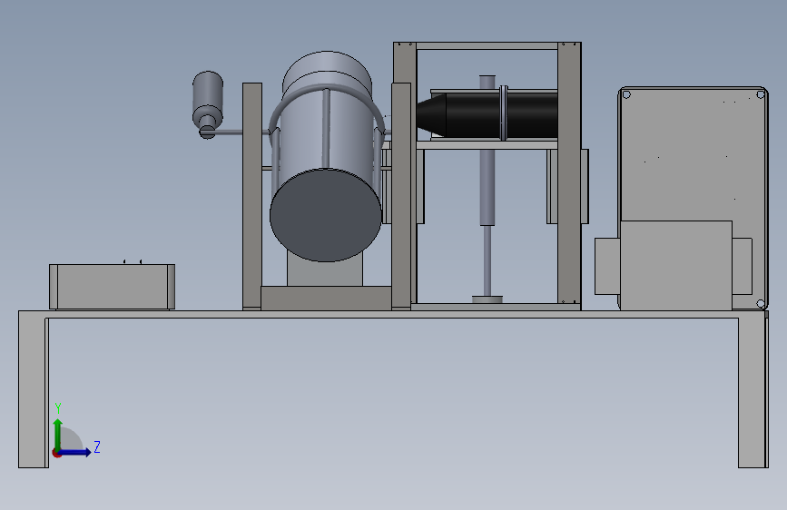Select the ring clamp around the black barrel

coord(504,113)
